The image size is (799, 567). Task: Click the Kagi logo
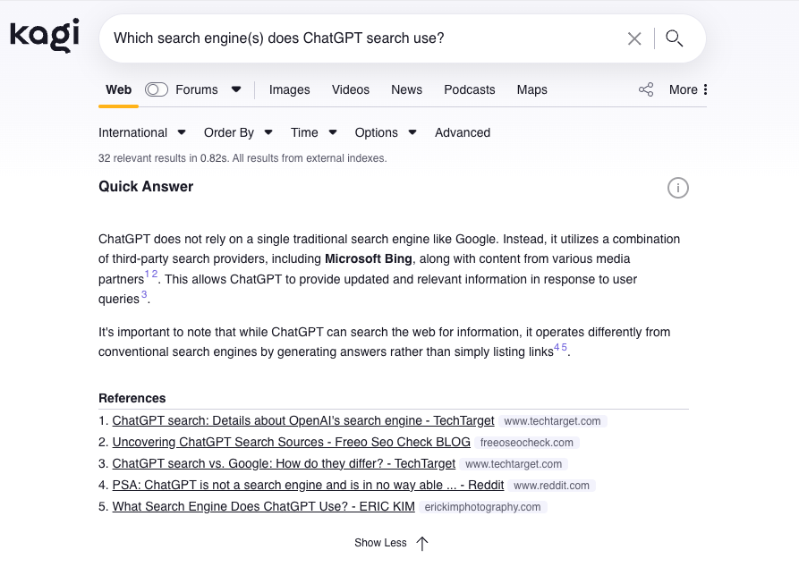[45, 36]
